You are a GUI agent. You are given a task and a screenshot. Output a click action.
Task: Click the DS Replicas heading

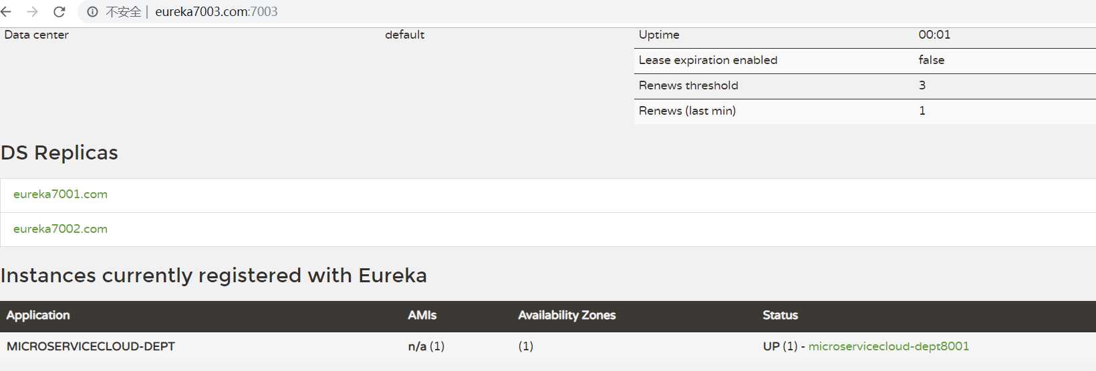[x=59, y=153]
